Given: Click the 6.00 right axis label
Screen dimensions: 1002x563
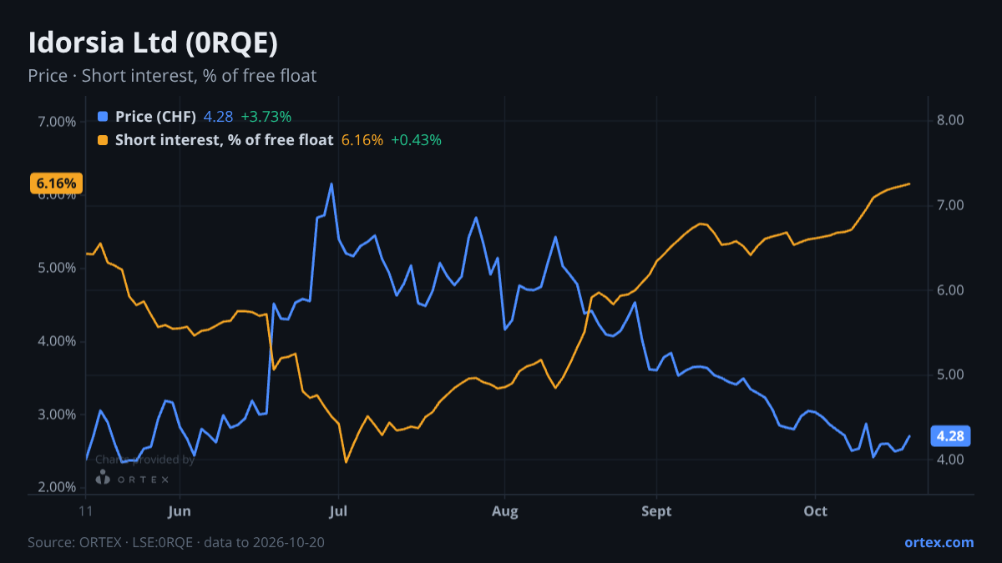Looking at the screenshot, I should click(950, 290).
